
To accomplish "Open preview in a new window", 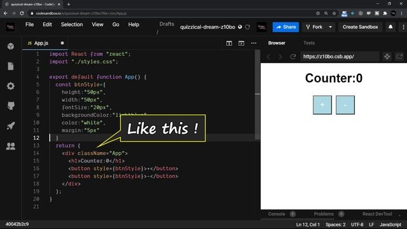I will pos(399,57).
